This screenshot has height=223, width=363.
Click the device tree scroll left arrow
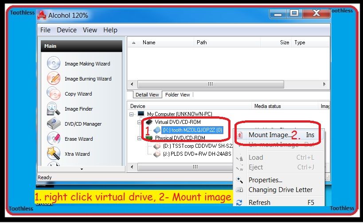tap(132, 167)
